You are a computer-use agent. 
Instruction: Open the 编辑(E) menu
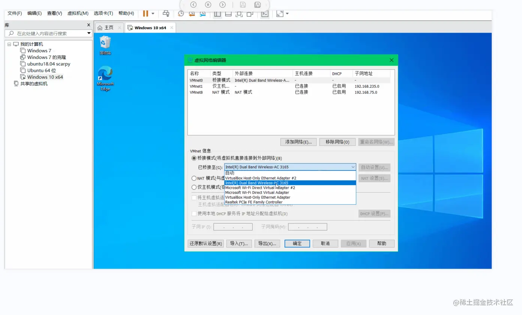[x=34, y=13]
